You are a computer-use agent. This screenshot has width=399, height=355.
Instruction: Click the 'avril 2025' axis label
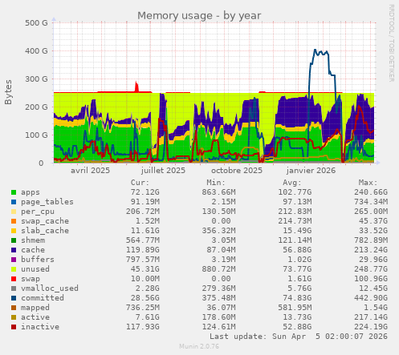pos(90,171)
